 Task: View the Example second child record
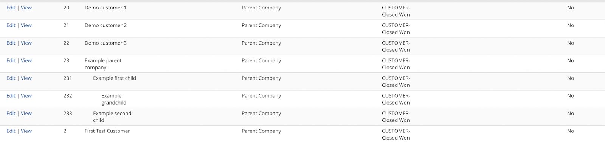[x=26, y=114]
